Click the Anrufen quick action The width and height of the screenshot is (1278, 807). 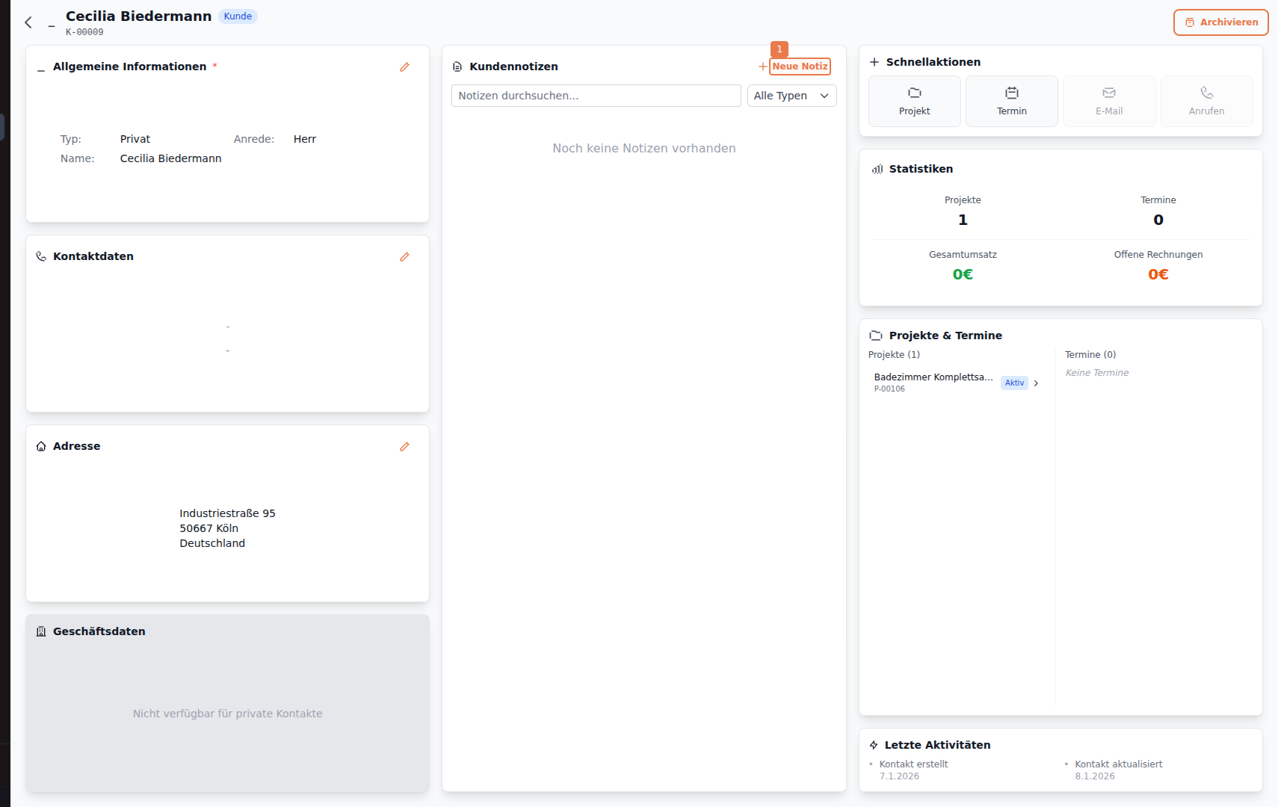[1206, 102]
